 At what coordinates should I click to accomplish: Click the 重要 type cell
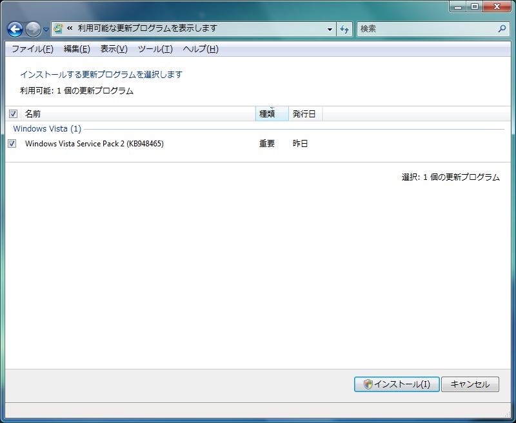[x=267, y=143]
